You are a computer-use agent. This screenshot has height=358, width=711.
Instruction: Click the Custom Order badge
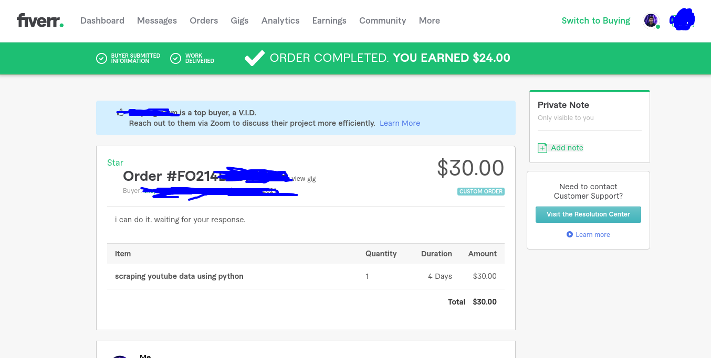click(x=480, y=191)
